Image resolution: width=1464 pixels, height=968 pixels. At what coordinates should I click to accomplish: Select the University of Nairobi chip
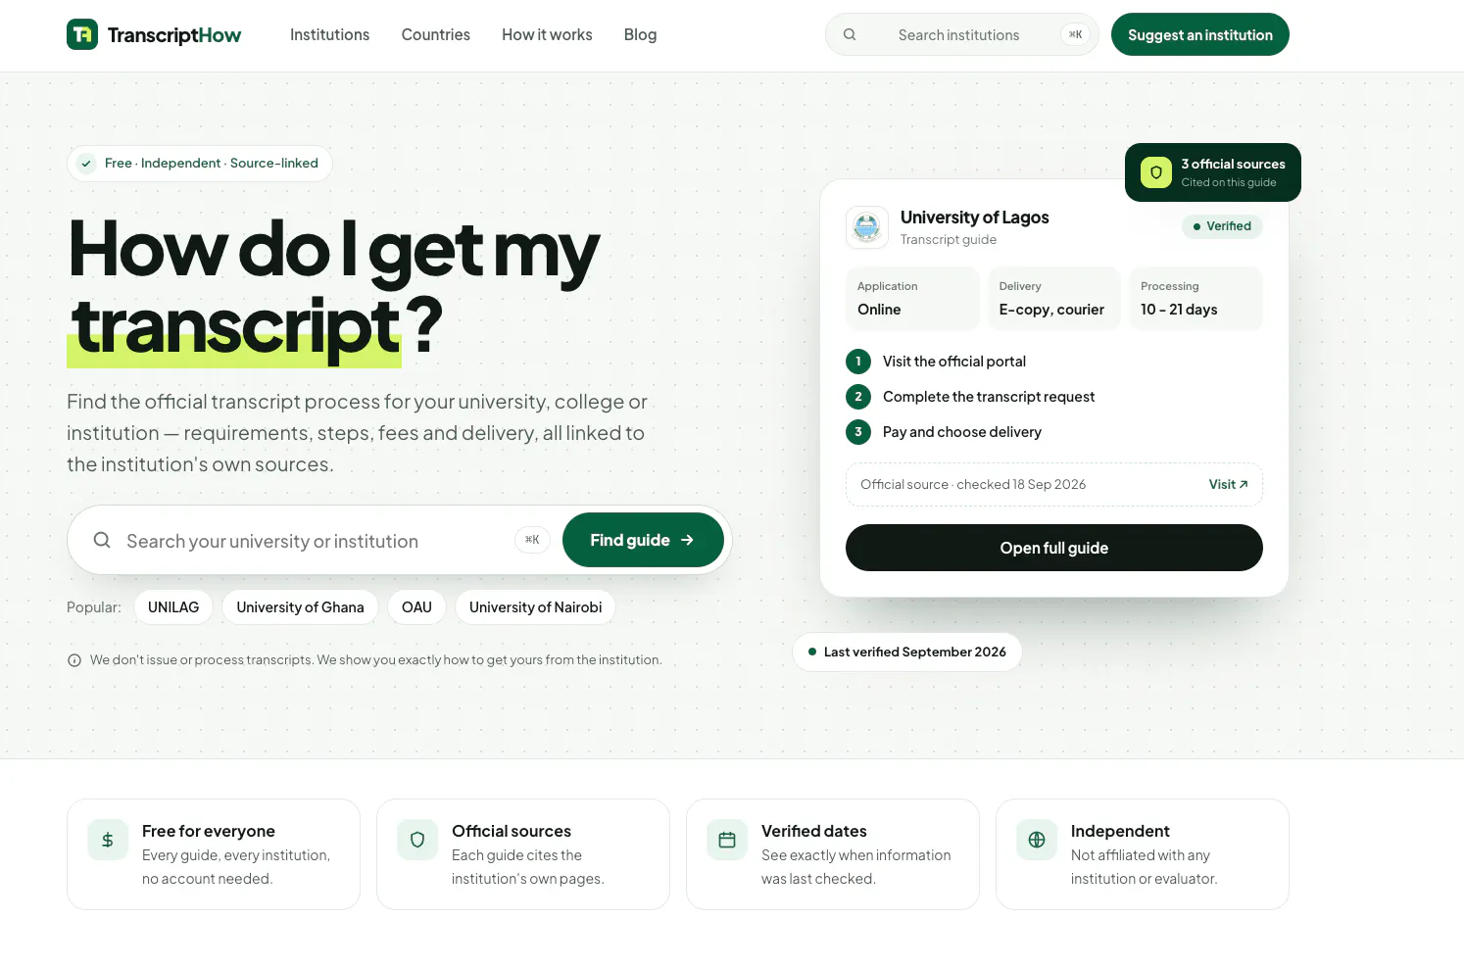(x=536, y=607)
